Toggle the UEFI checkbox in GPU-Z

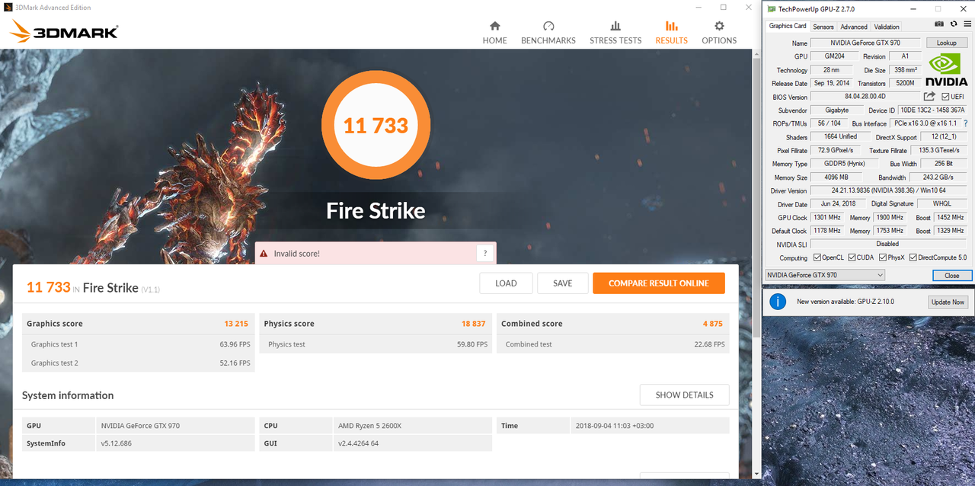(953, 97)
